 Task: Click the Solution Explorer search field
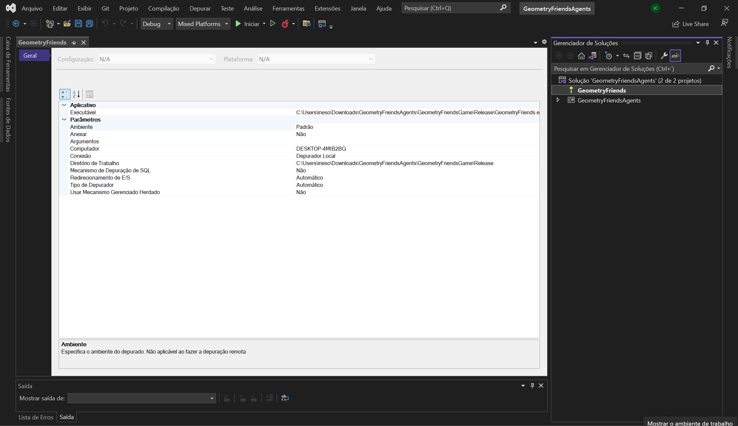click(630, 69)
